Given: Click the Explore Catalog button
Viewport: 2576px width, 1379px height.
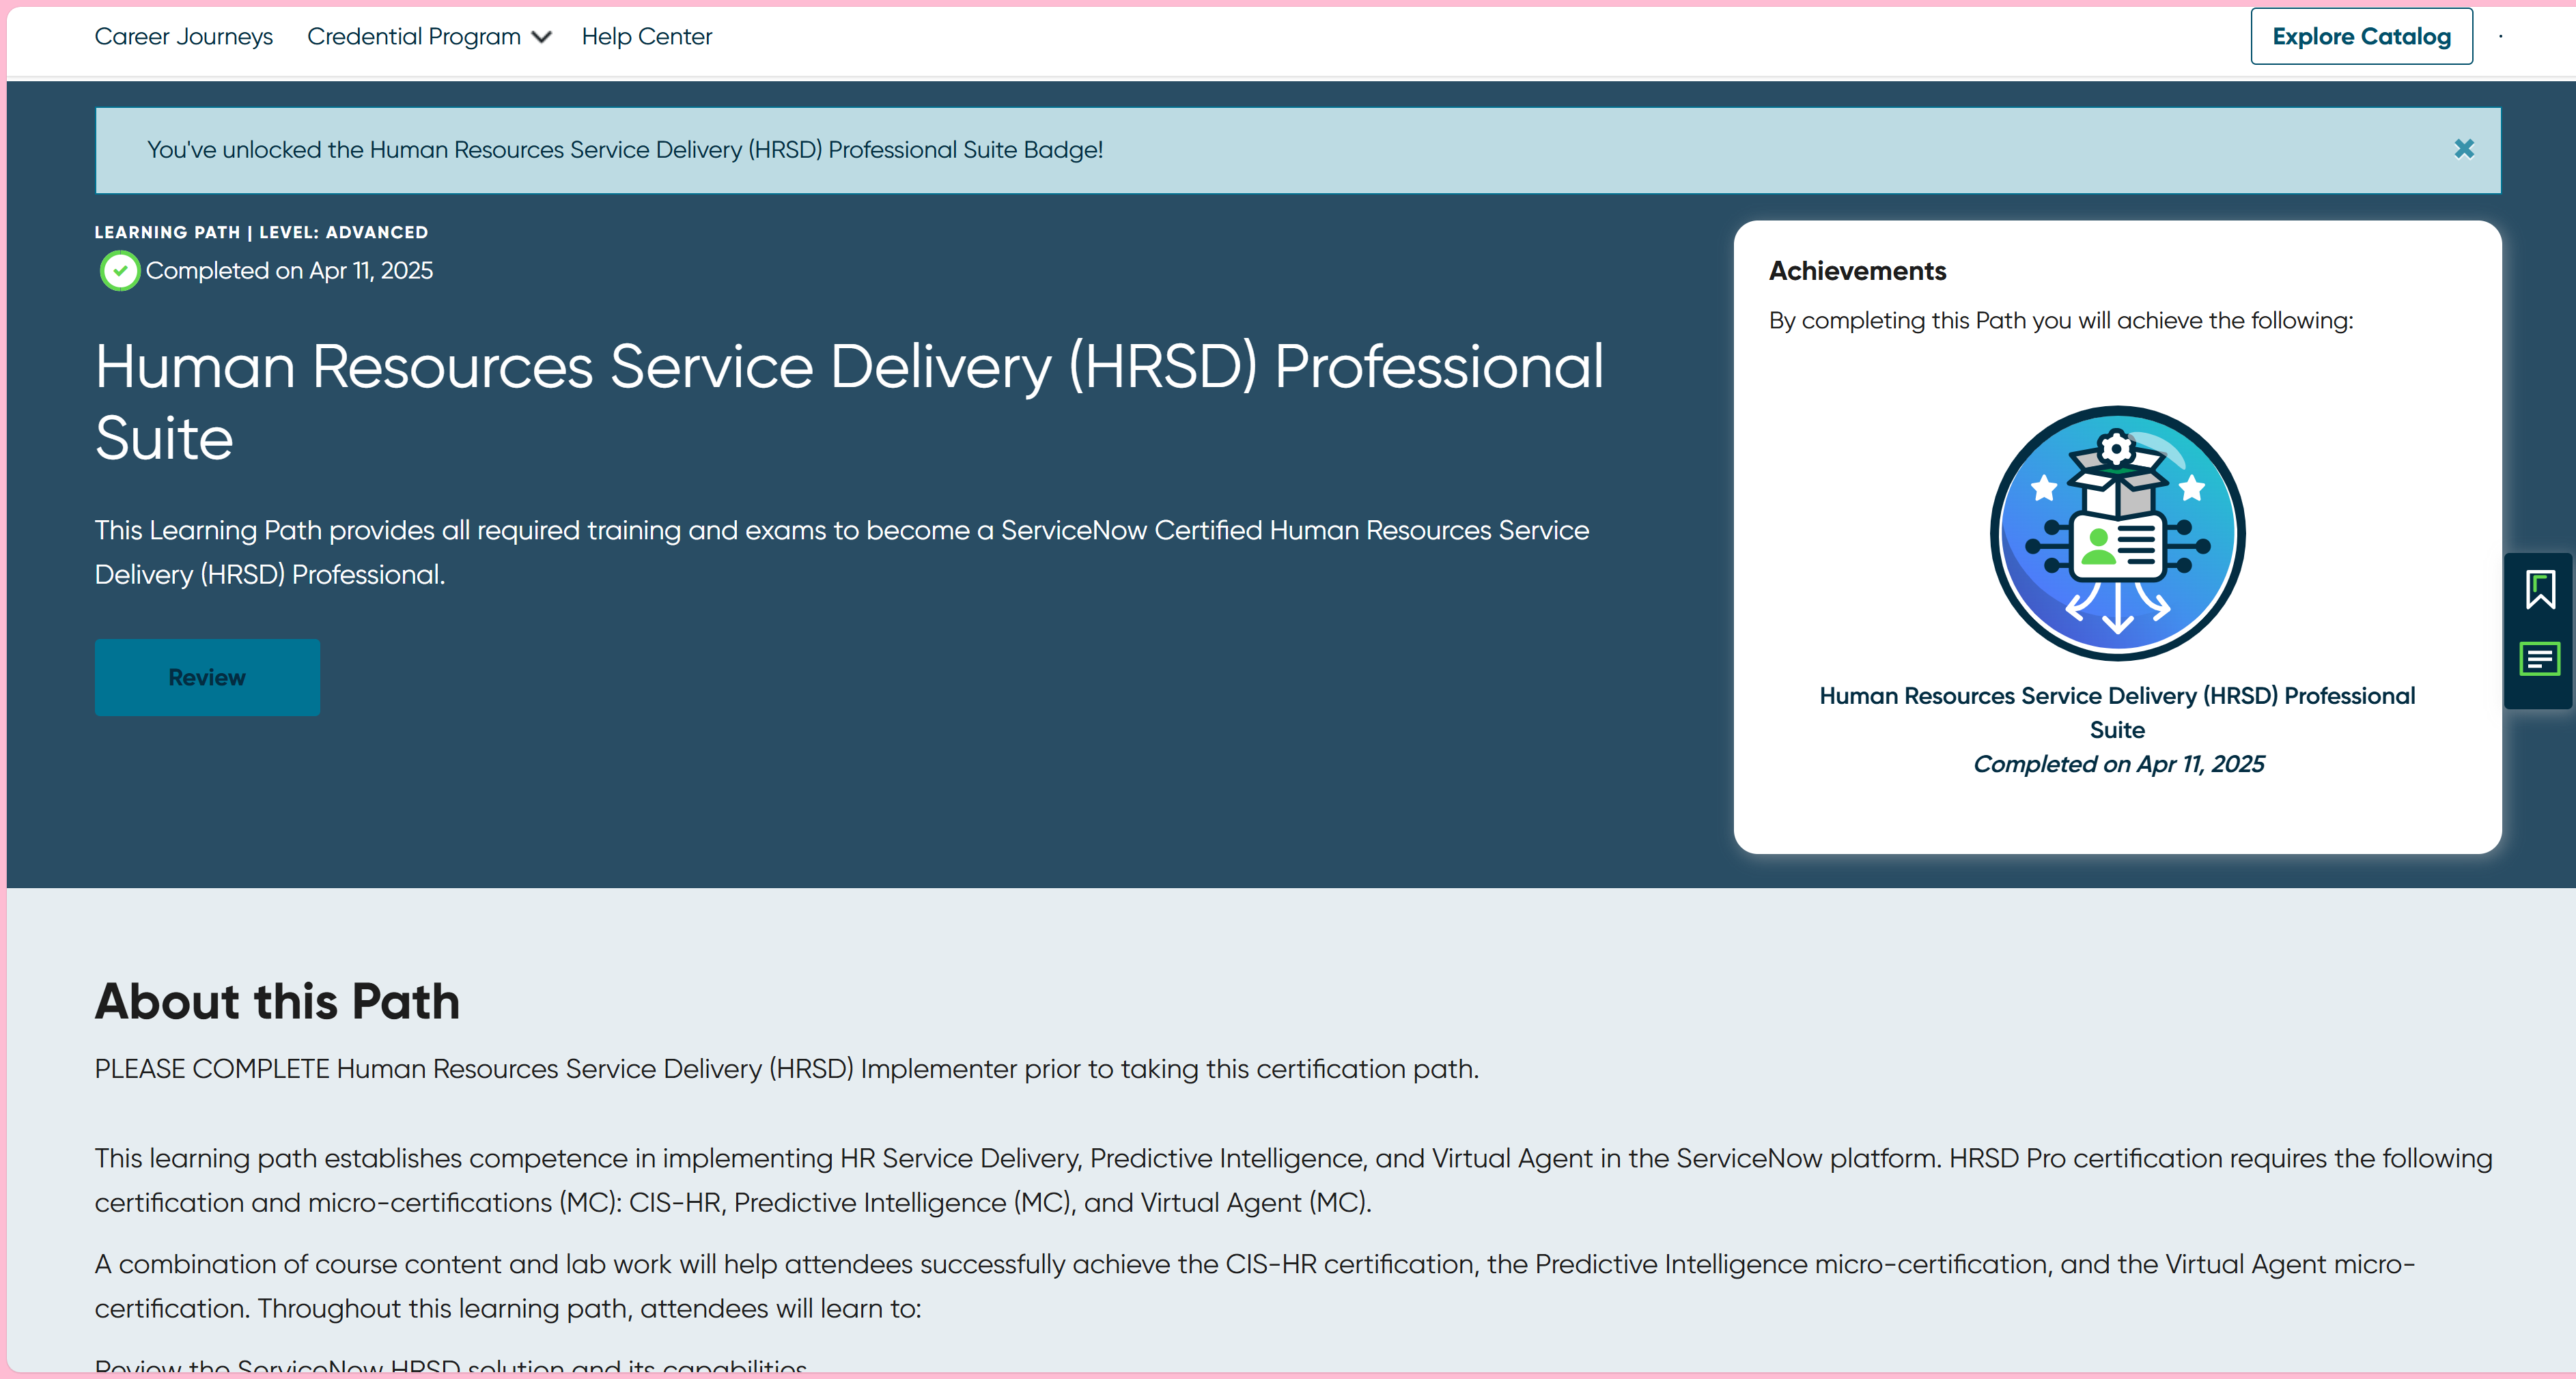Looking at the screenshot, I should click(2361, 37).
